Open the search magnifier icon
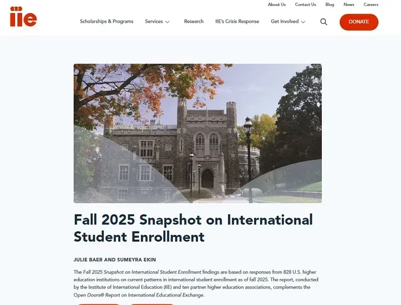 tap(324, 22)
